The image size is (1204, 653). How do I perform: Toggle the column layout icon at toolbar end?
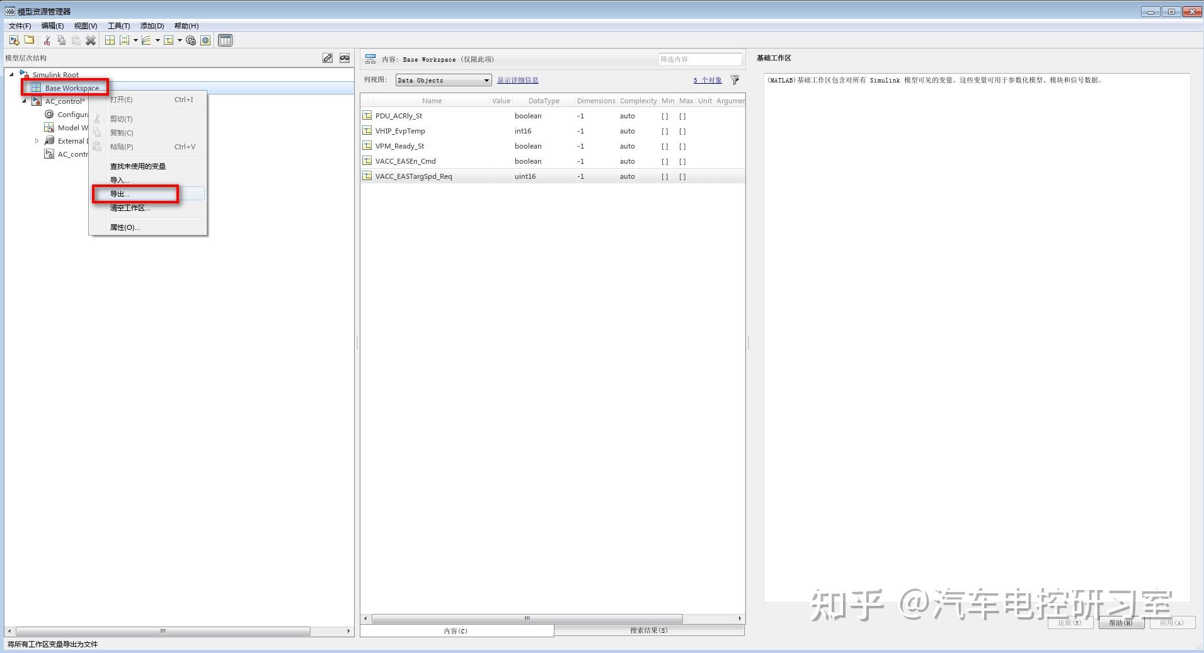coord(225,40)
